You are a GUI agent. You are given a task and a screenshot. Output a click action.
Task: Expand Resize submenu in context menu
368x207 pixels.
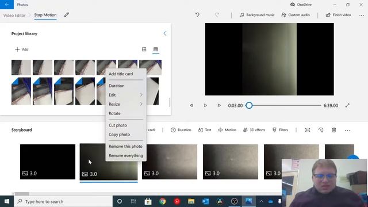pyautogui.click(x=126, y=104)
